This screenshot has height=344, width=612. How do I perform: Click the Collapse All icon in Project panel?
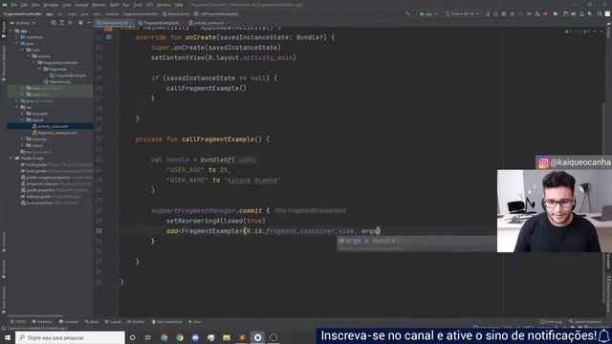tap(70, 23)
